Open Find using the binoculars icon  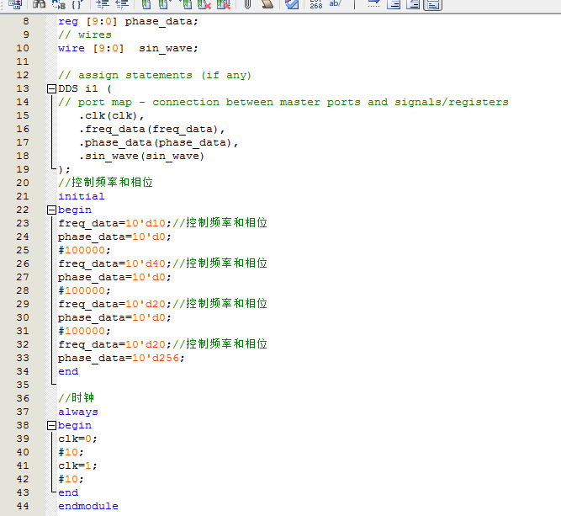pyautogui.click(x=39, y=3)
